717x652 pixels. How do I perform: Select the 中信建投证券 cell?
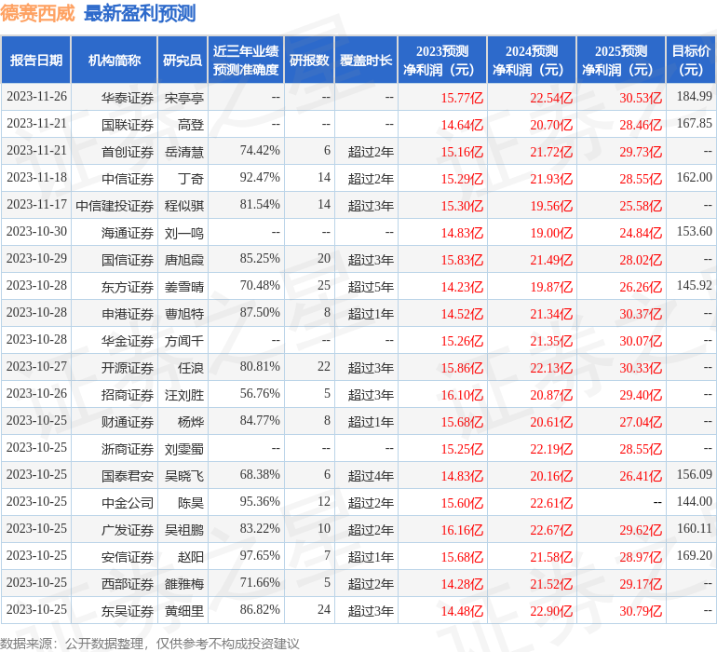click(115, 206)
